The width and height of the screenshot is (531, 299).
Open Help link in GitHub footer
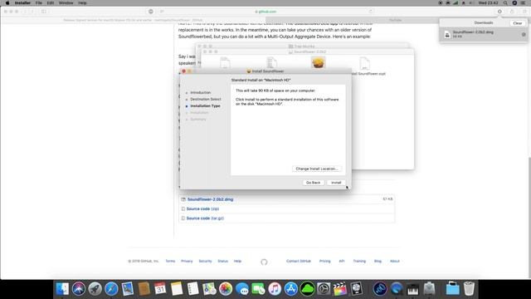click(x=237, y=261)
